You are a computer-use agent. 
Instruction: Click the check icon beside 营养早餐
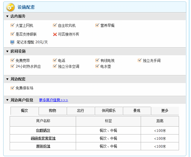pyautogui.click(x=97, y=25)
